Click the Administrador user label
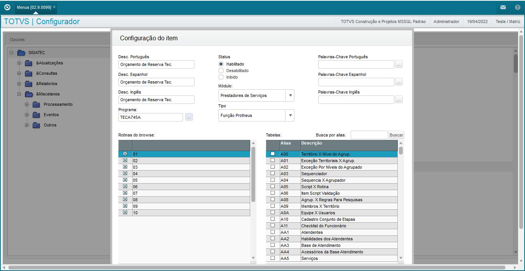The image size is (525, 271). [446, 21]
